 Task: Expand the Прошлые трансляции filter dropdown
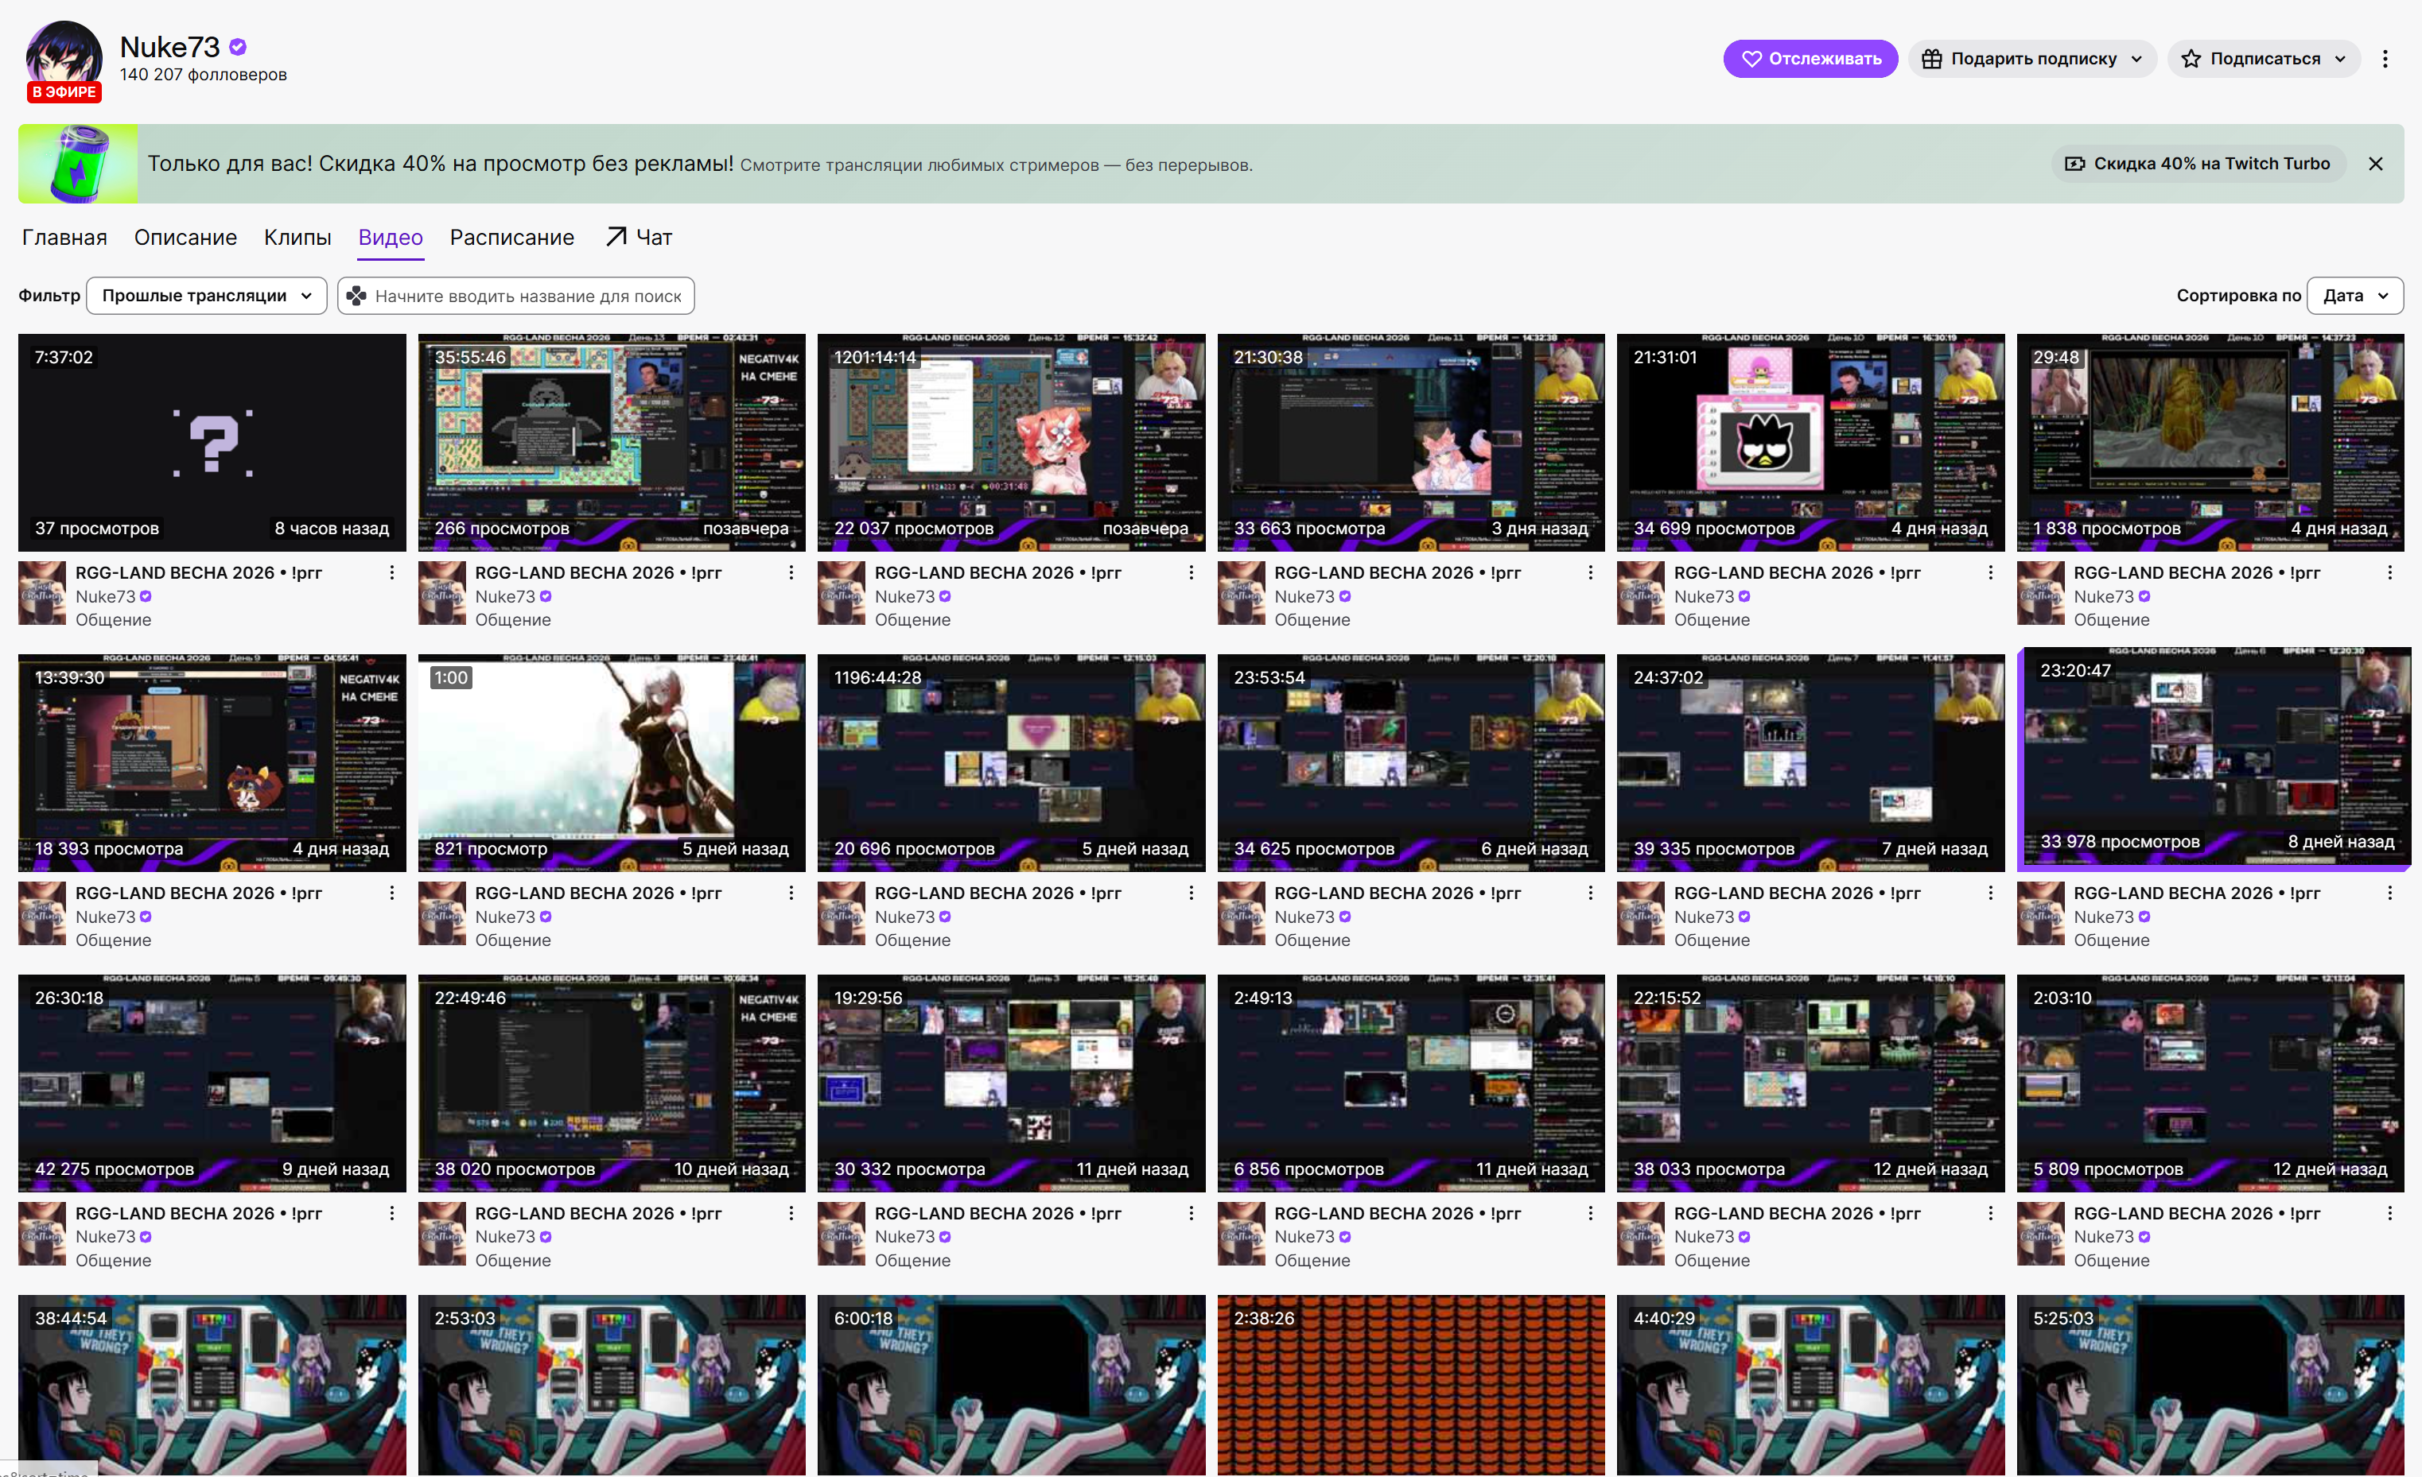coord(207,296)
